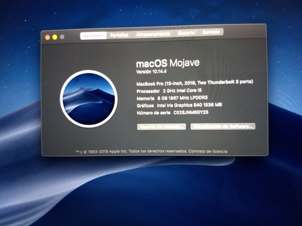Switch to the Resumen tab
Image resolution: width=302 pixels, height=226 pixels.
point(93,36)
